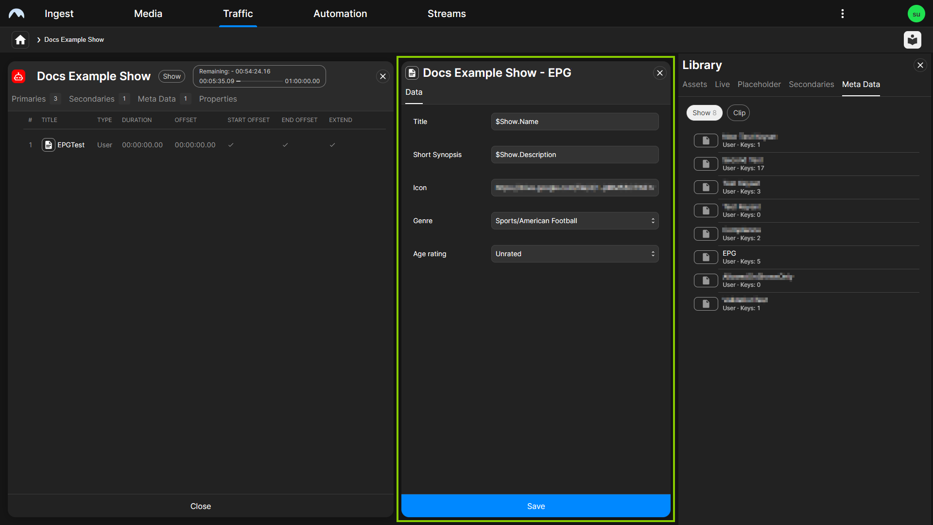Click the red show icon beside Docs Example Show
Viewport: 933px width, 525px height.
tap(18, 76)
